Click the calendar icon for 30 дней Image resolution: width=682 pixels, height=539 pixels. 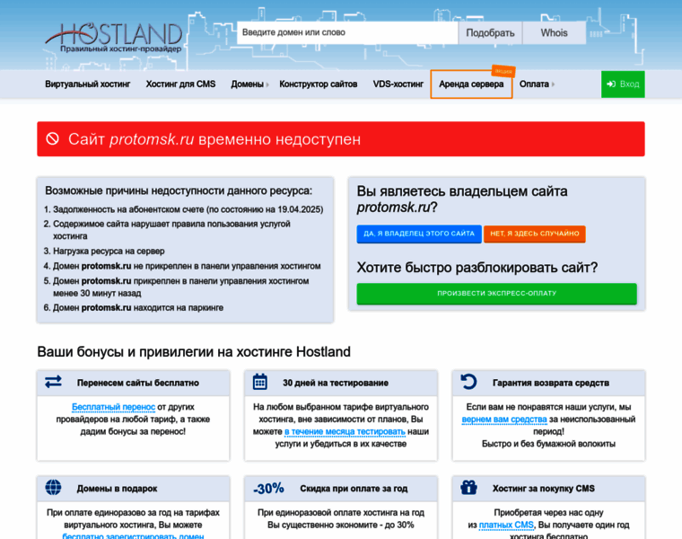pos(260,382)
